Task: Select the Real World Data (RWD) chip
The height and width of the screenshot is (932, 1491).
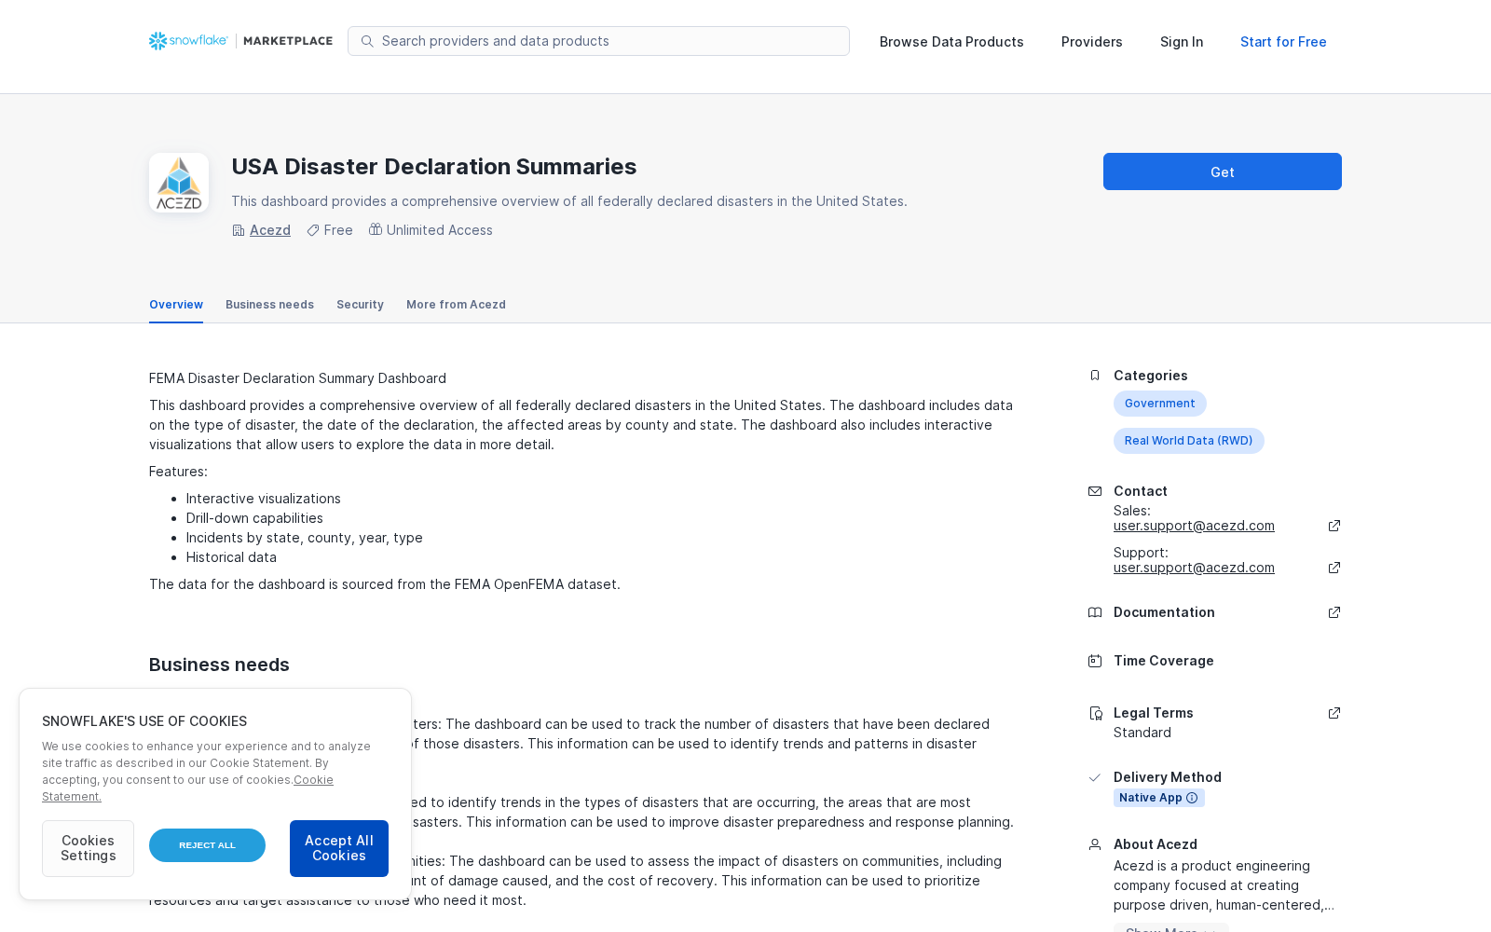Action: [1188, 441]
